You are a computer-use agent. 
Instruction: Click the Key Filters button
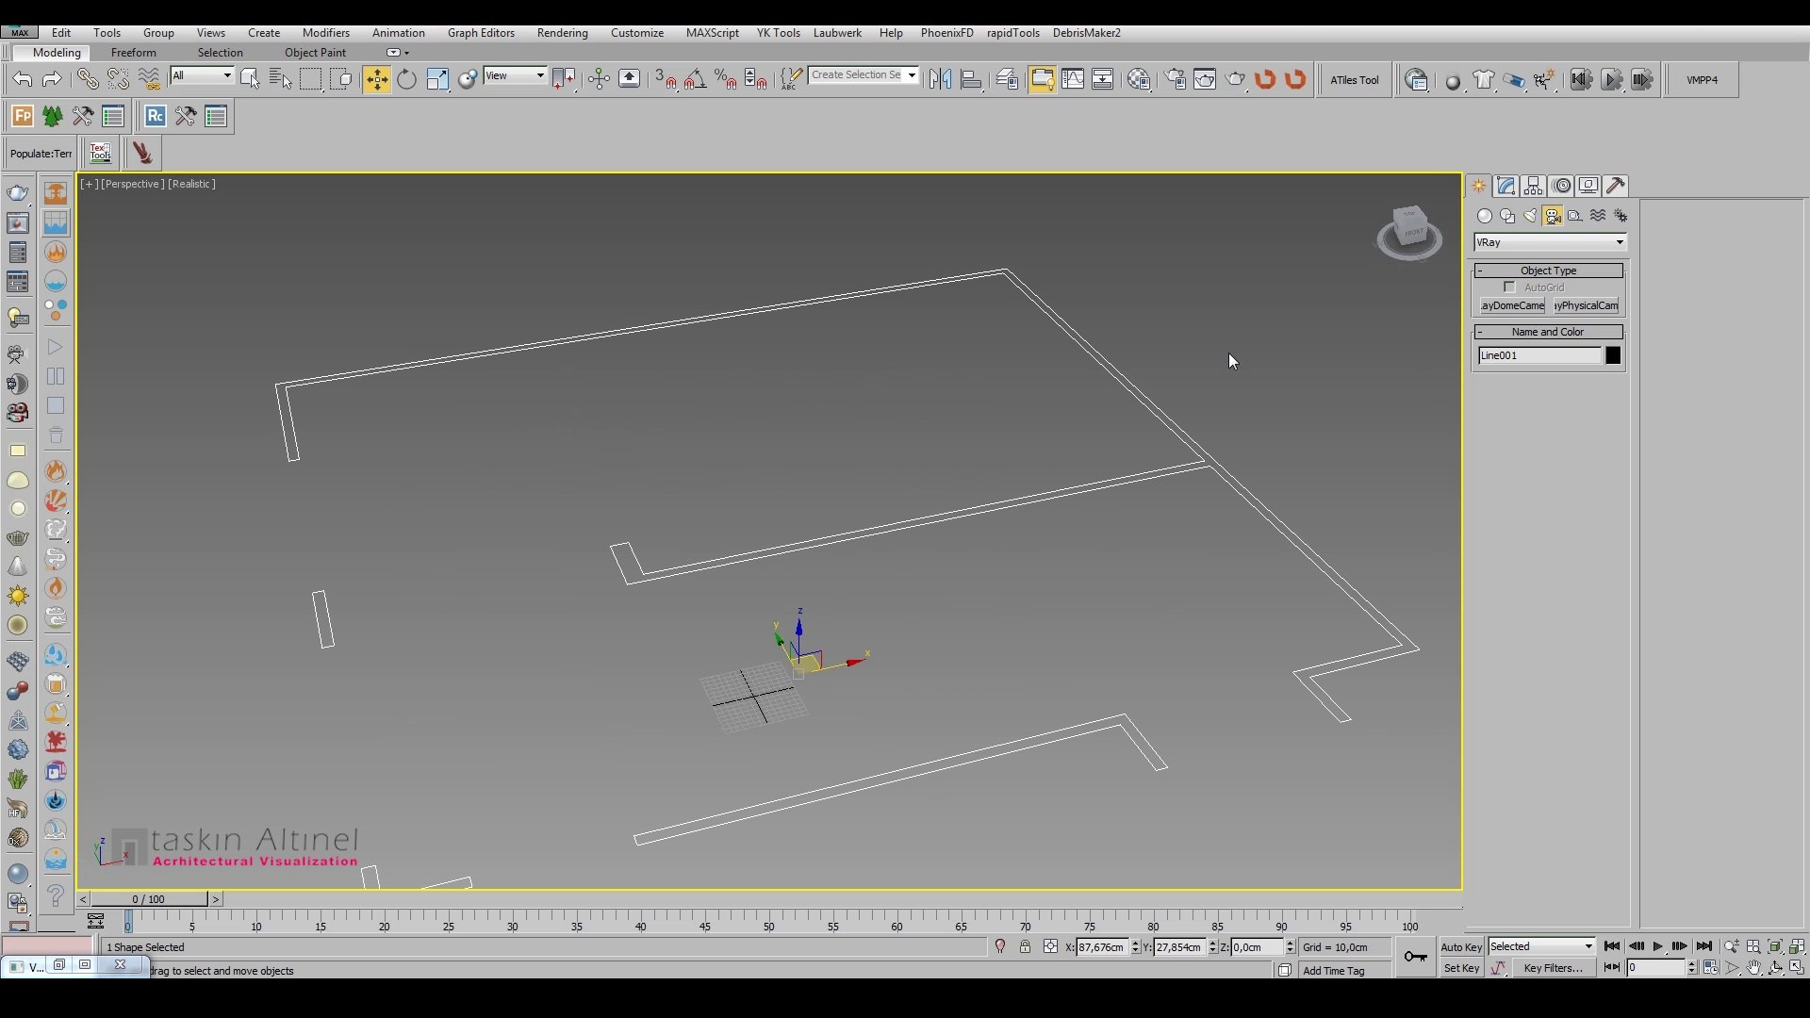(1554, 969)
